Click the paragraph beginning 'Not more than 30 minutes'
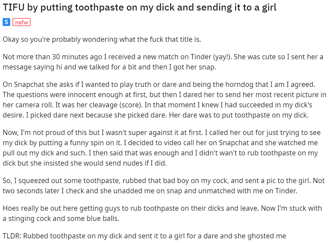This screenshot has height=243, width=328. click(x=163, y=62)
